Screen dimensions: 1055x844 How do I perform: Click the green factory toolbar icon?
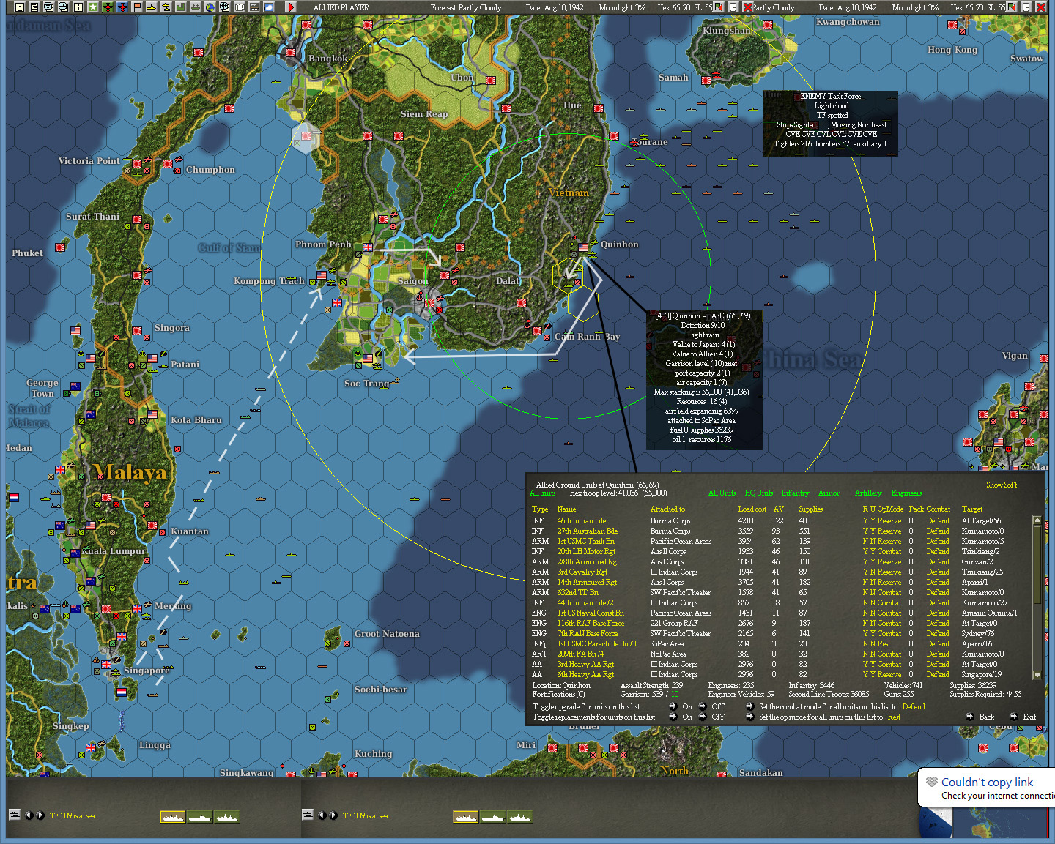(x=181, y=7)
